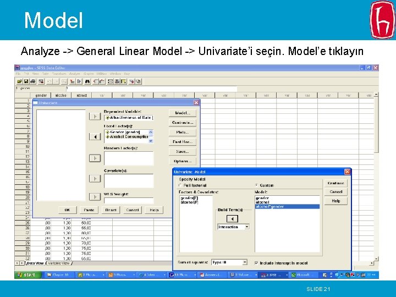This screenshot has height=297, width=396.
Task: Click the Variables info toolbar icon
Action: (79, 81)
